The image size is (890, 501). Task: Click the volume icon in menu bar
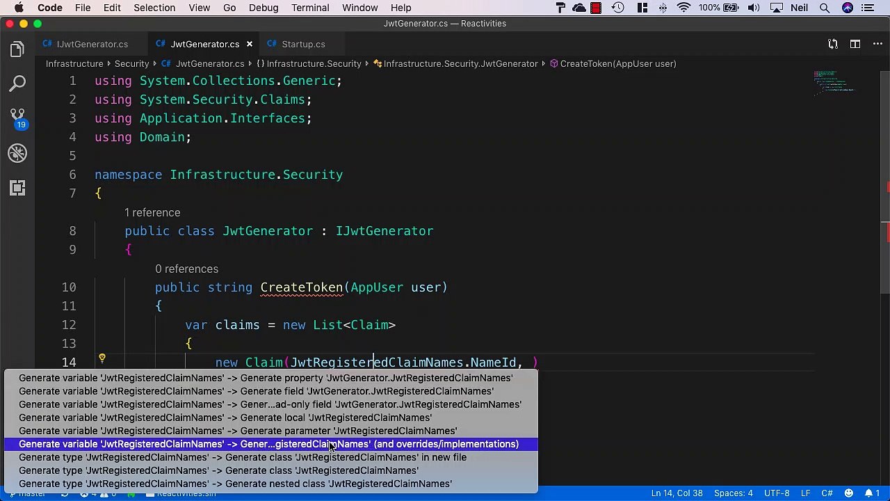tap(754, 8)
